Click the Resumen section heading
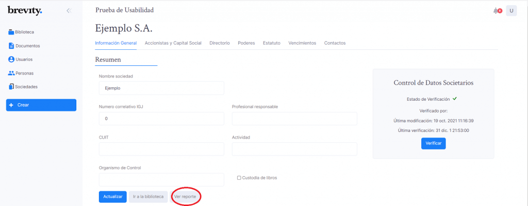The height and width of the screenshot is (206, 528). [x=108, y=60]
